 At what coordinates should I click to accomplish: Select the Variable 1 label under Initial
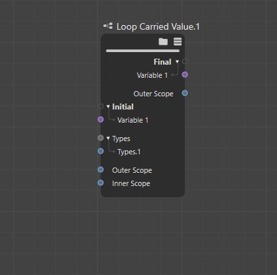(x=133, y=120)
